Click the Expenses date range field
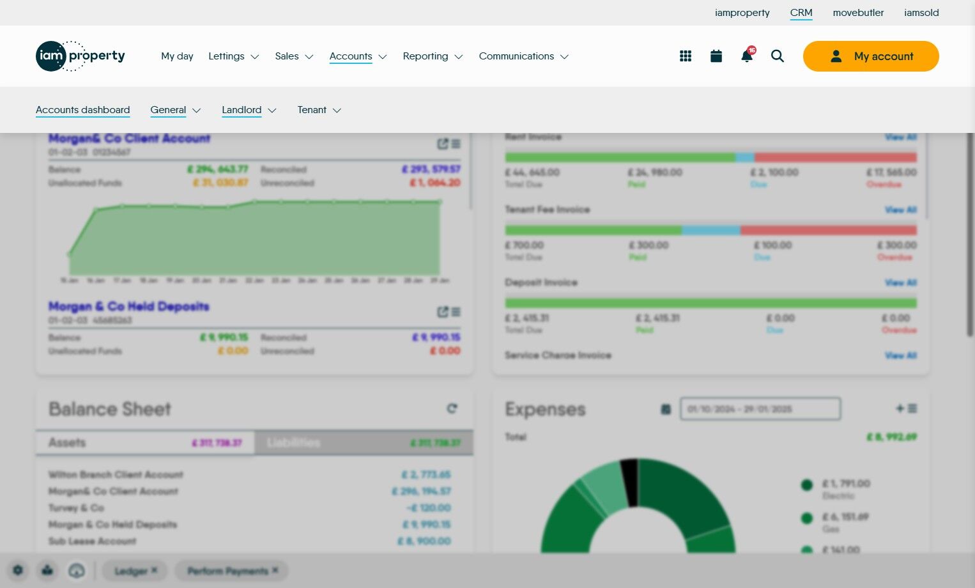 tap(760, 409)
